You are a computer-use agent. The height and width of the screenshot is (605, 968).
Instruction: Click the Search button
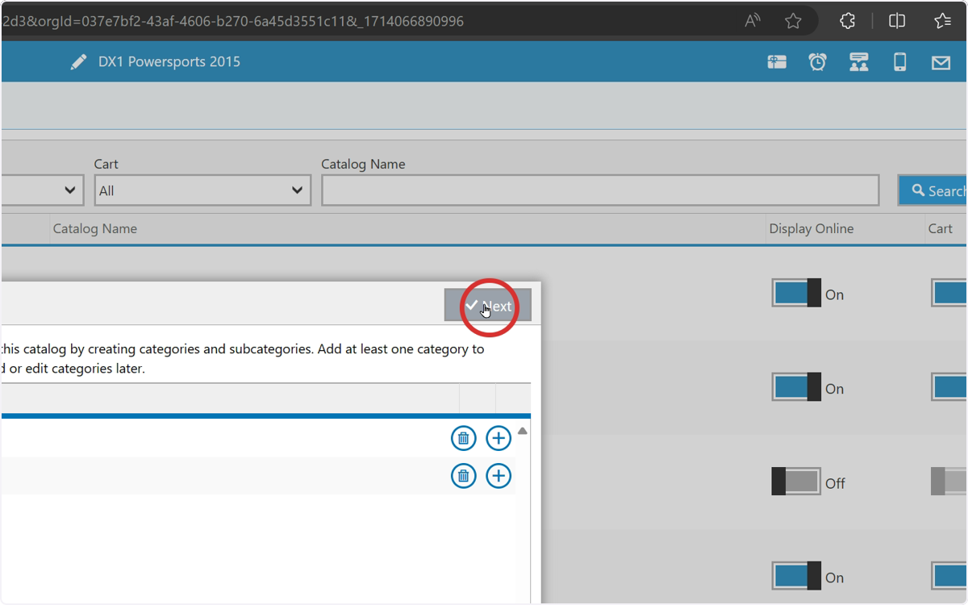[x=933, y=190]
